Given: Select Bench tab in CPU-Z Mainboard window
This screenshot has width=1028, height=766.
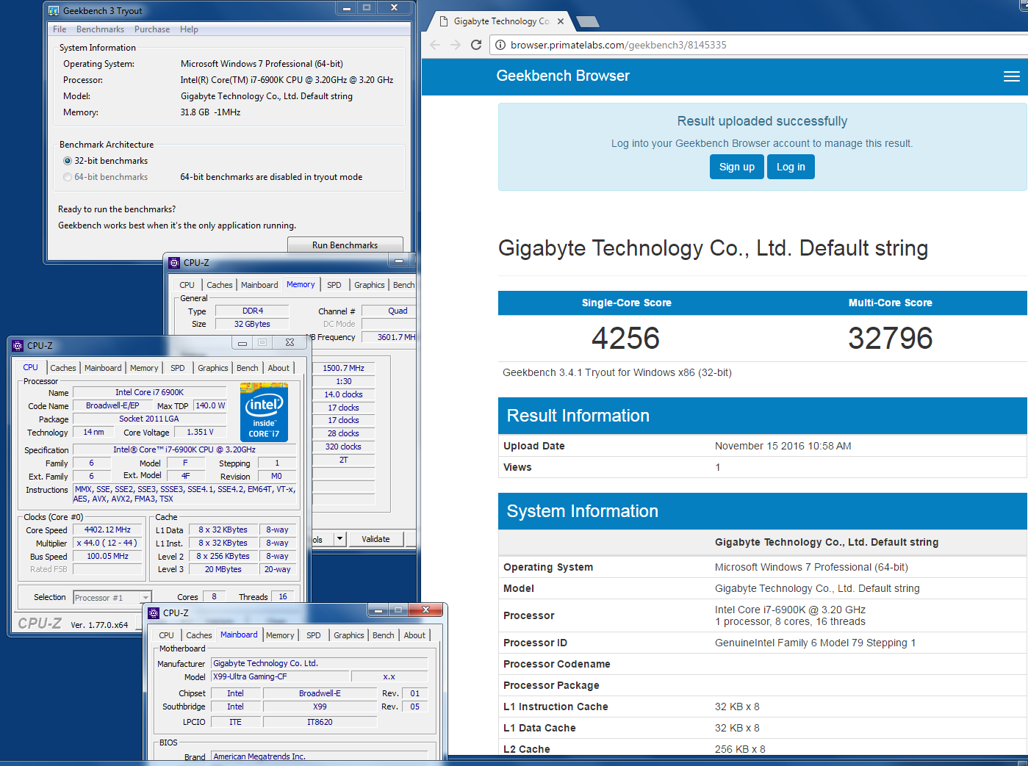Looking at the screenshot, I should point(384,635).
